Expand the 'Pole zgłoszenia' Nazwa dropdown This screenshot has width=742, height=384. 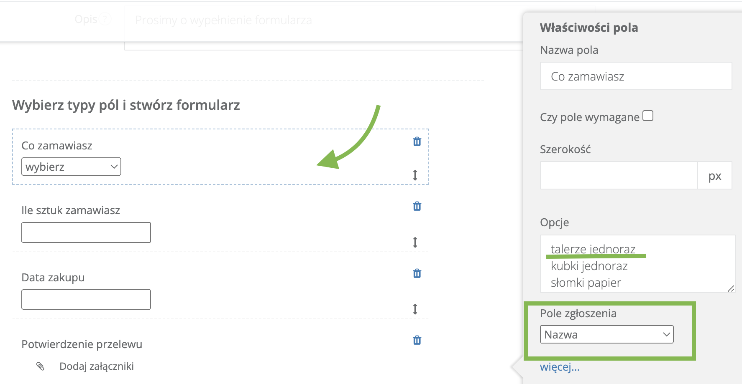pyautogui.click(x=606, y=334)
